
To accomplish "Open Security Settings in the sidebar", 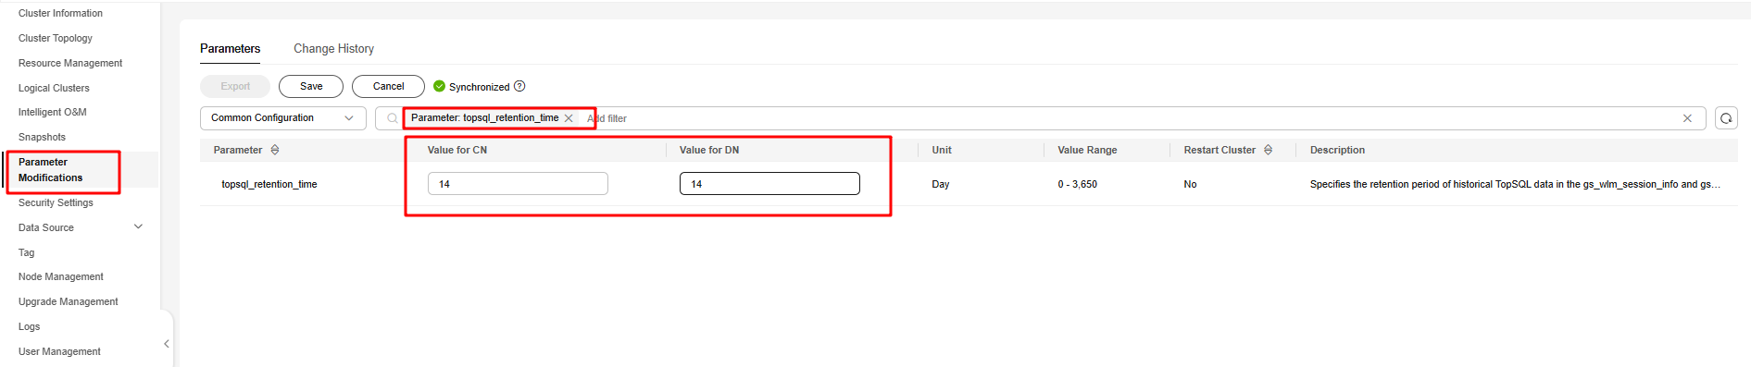I will (x=56, y=202).
